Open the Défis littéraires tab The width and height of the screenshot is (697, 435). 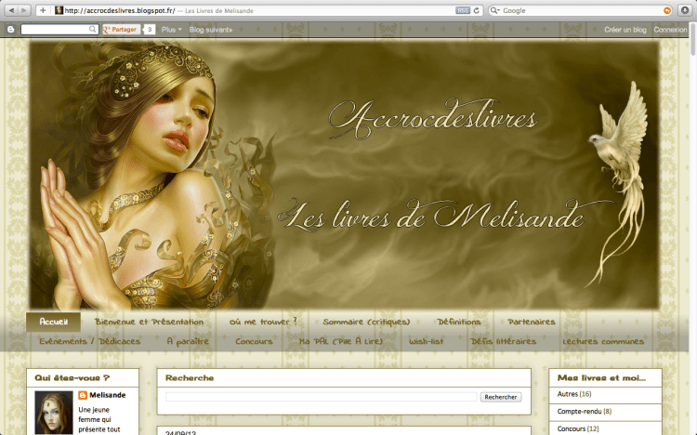click(x=503, y=341)
